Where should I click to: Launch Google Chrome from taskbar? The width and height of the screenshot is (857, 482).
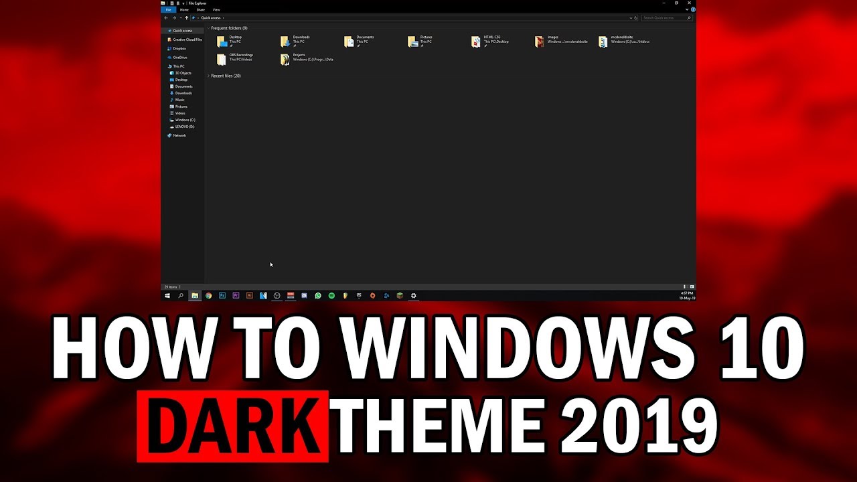(x=209, y=295)
